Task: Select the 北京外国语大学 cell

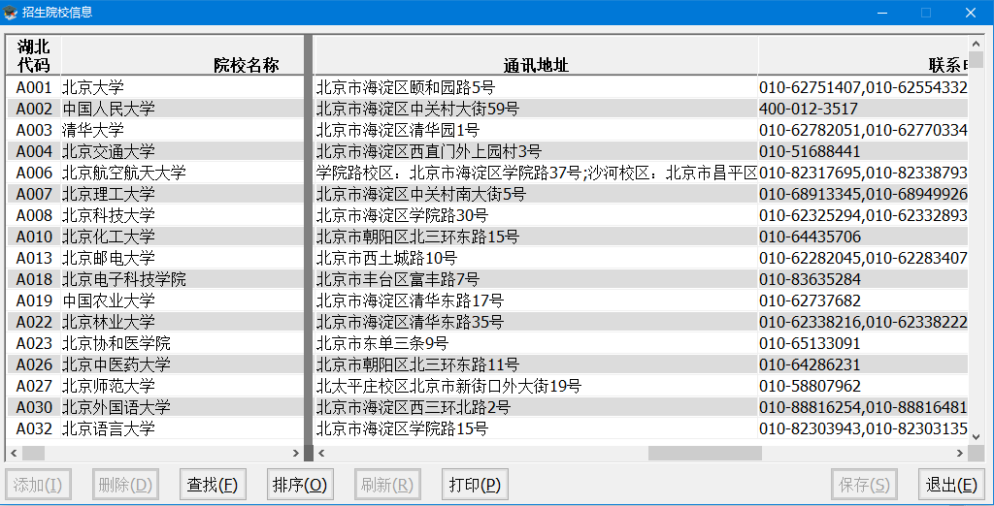Action: coord(182,407)
